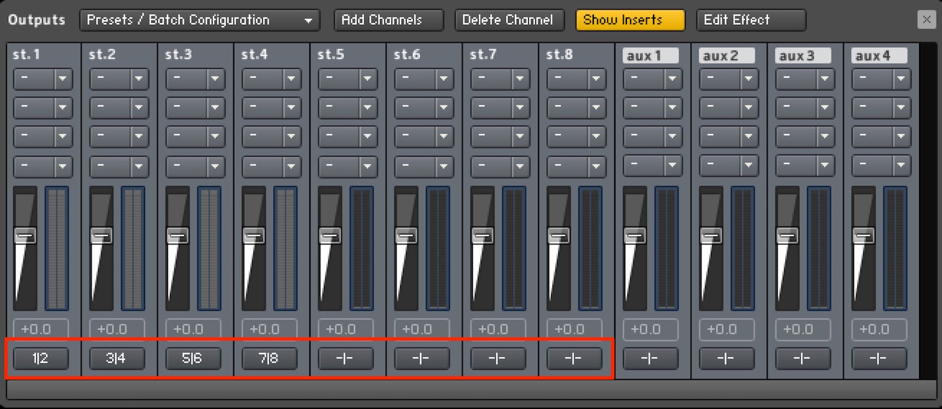Image resolution: width=942 pixels, height=409 pixels.
Task: Click the st.2 volume fader handle
Action: pos(101,236)
